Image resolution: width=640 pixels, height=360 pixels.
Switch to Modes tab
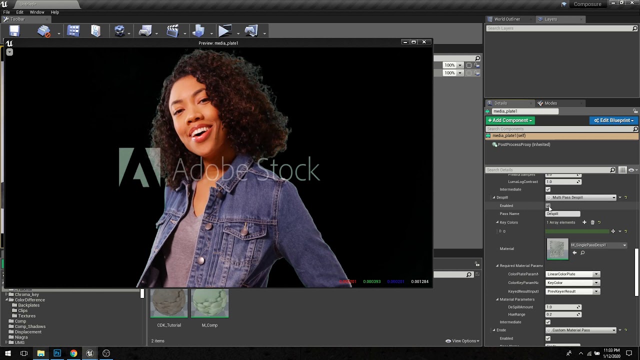pos(550,103)
